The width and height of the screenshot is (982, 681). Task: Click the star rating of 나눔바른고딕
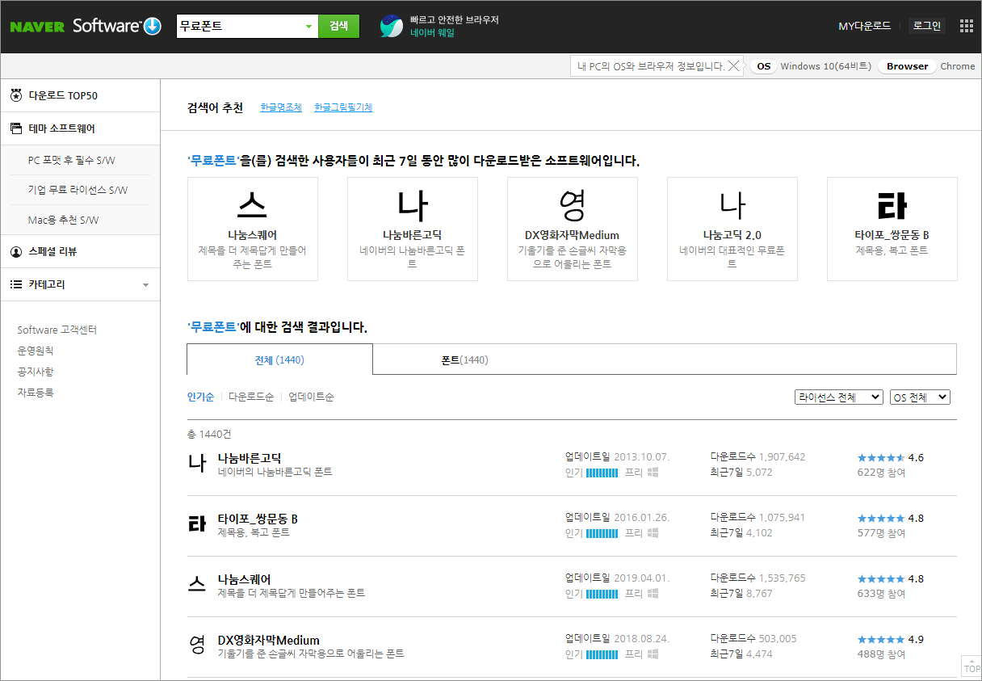pyautogui.click(x=881, y=457)
